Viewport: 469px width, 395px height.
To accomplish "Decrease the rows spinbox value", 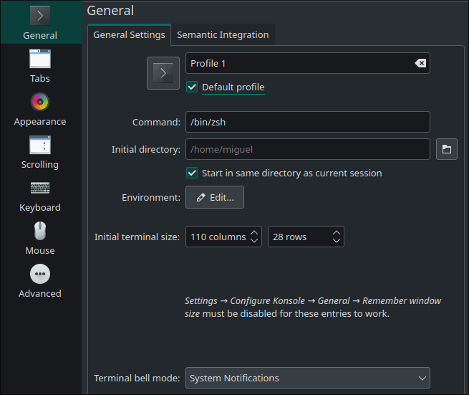I will point(337,241).
